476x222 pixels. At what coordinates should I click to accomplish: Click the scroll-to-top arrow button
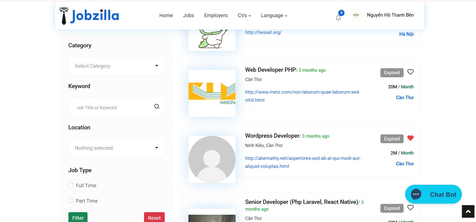[468, 211]
